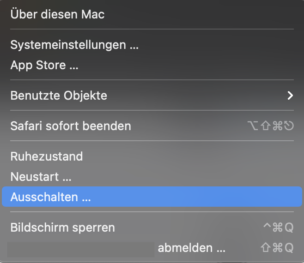Viewport: 304px width, 263px height.
Task: Open Systemeinstellungen from the Apple menu
Action: coord(74,45)
